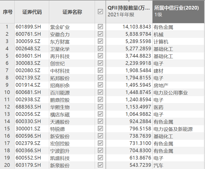Select holding value 1,448.8745
Screen dimensions: 205x169
(x=138, y=93)
